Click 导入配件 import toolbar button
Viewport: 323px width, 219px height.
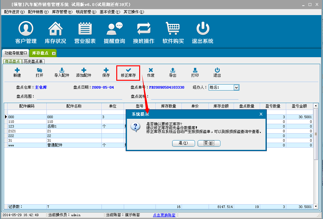62,73
